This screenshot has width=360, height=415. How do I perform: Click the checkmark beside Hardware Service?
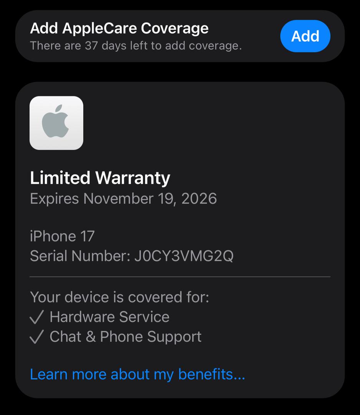[x=36, y=317]
